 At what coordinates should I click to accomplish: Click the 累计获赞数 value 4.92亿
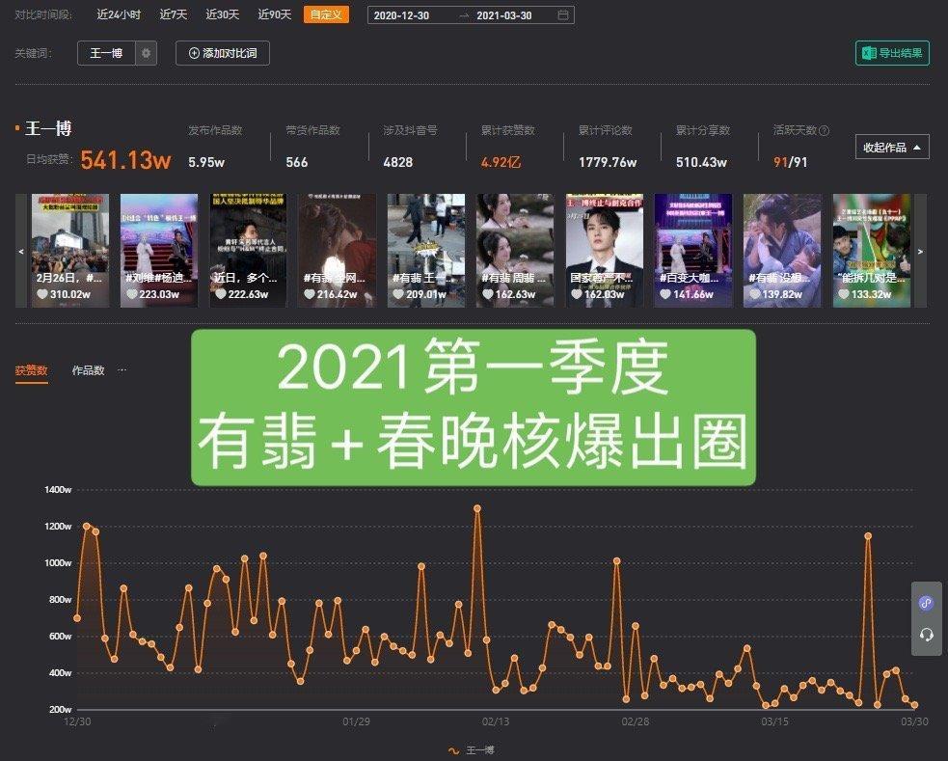(501, 162)
